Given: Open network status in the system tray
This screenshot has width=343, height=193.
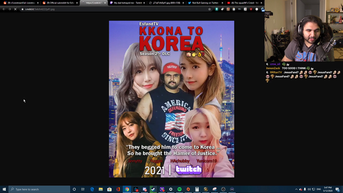Looking at the screenshot, I should pyautogui.click(x=314, y=189).
